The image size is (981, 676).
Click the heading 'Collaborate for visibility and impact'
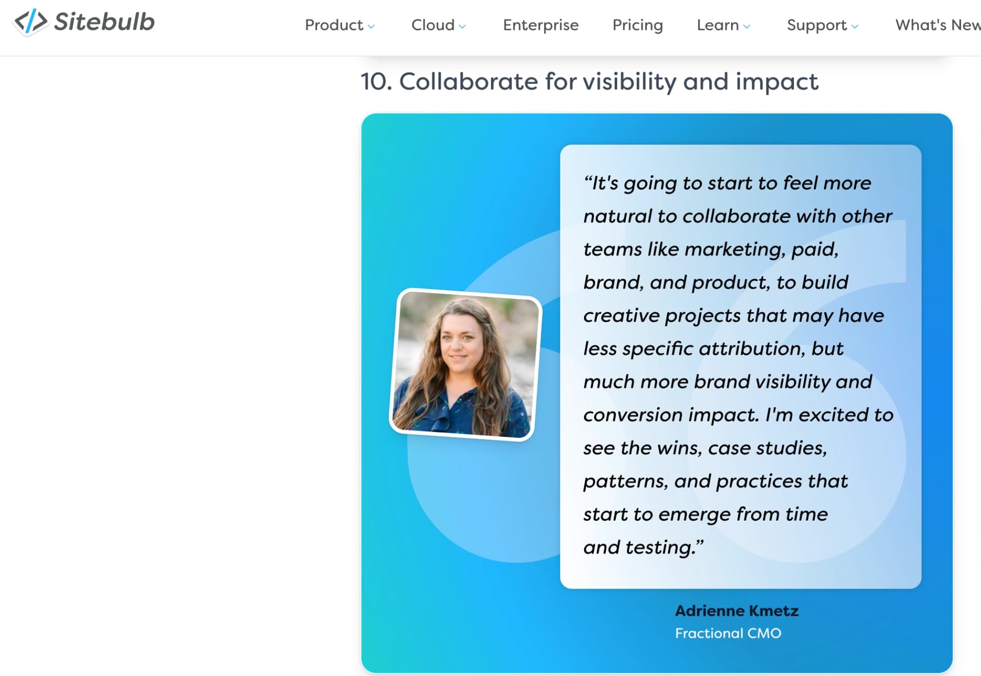(x=589, y=82)
